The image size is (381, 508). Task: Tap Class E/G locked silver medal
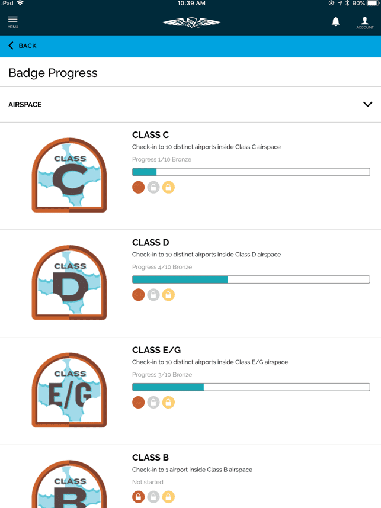(x=153, y=403)
